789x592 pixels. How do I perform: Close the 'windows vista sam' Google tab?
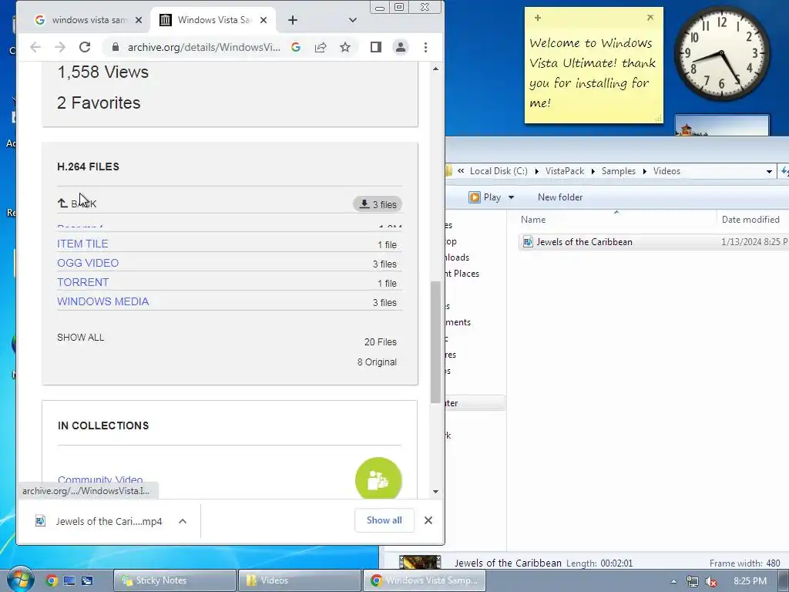point(139,20)
